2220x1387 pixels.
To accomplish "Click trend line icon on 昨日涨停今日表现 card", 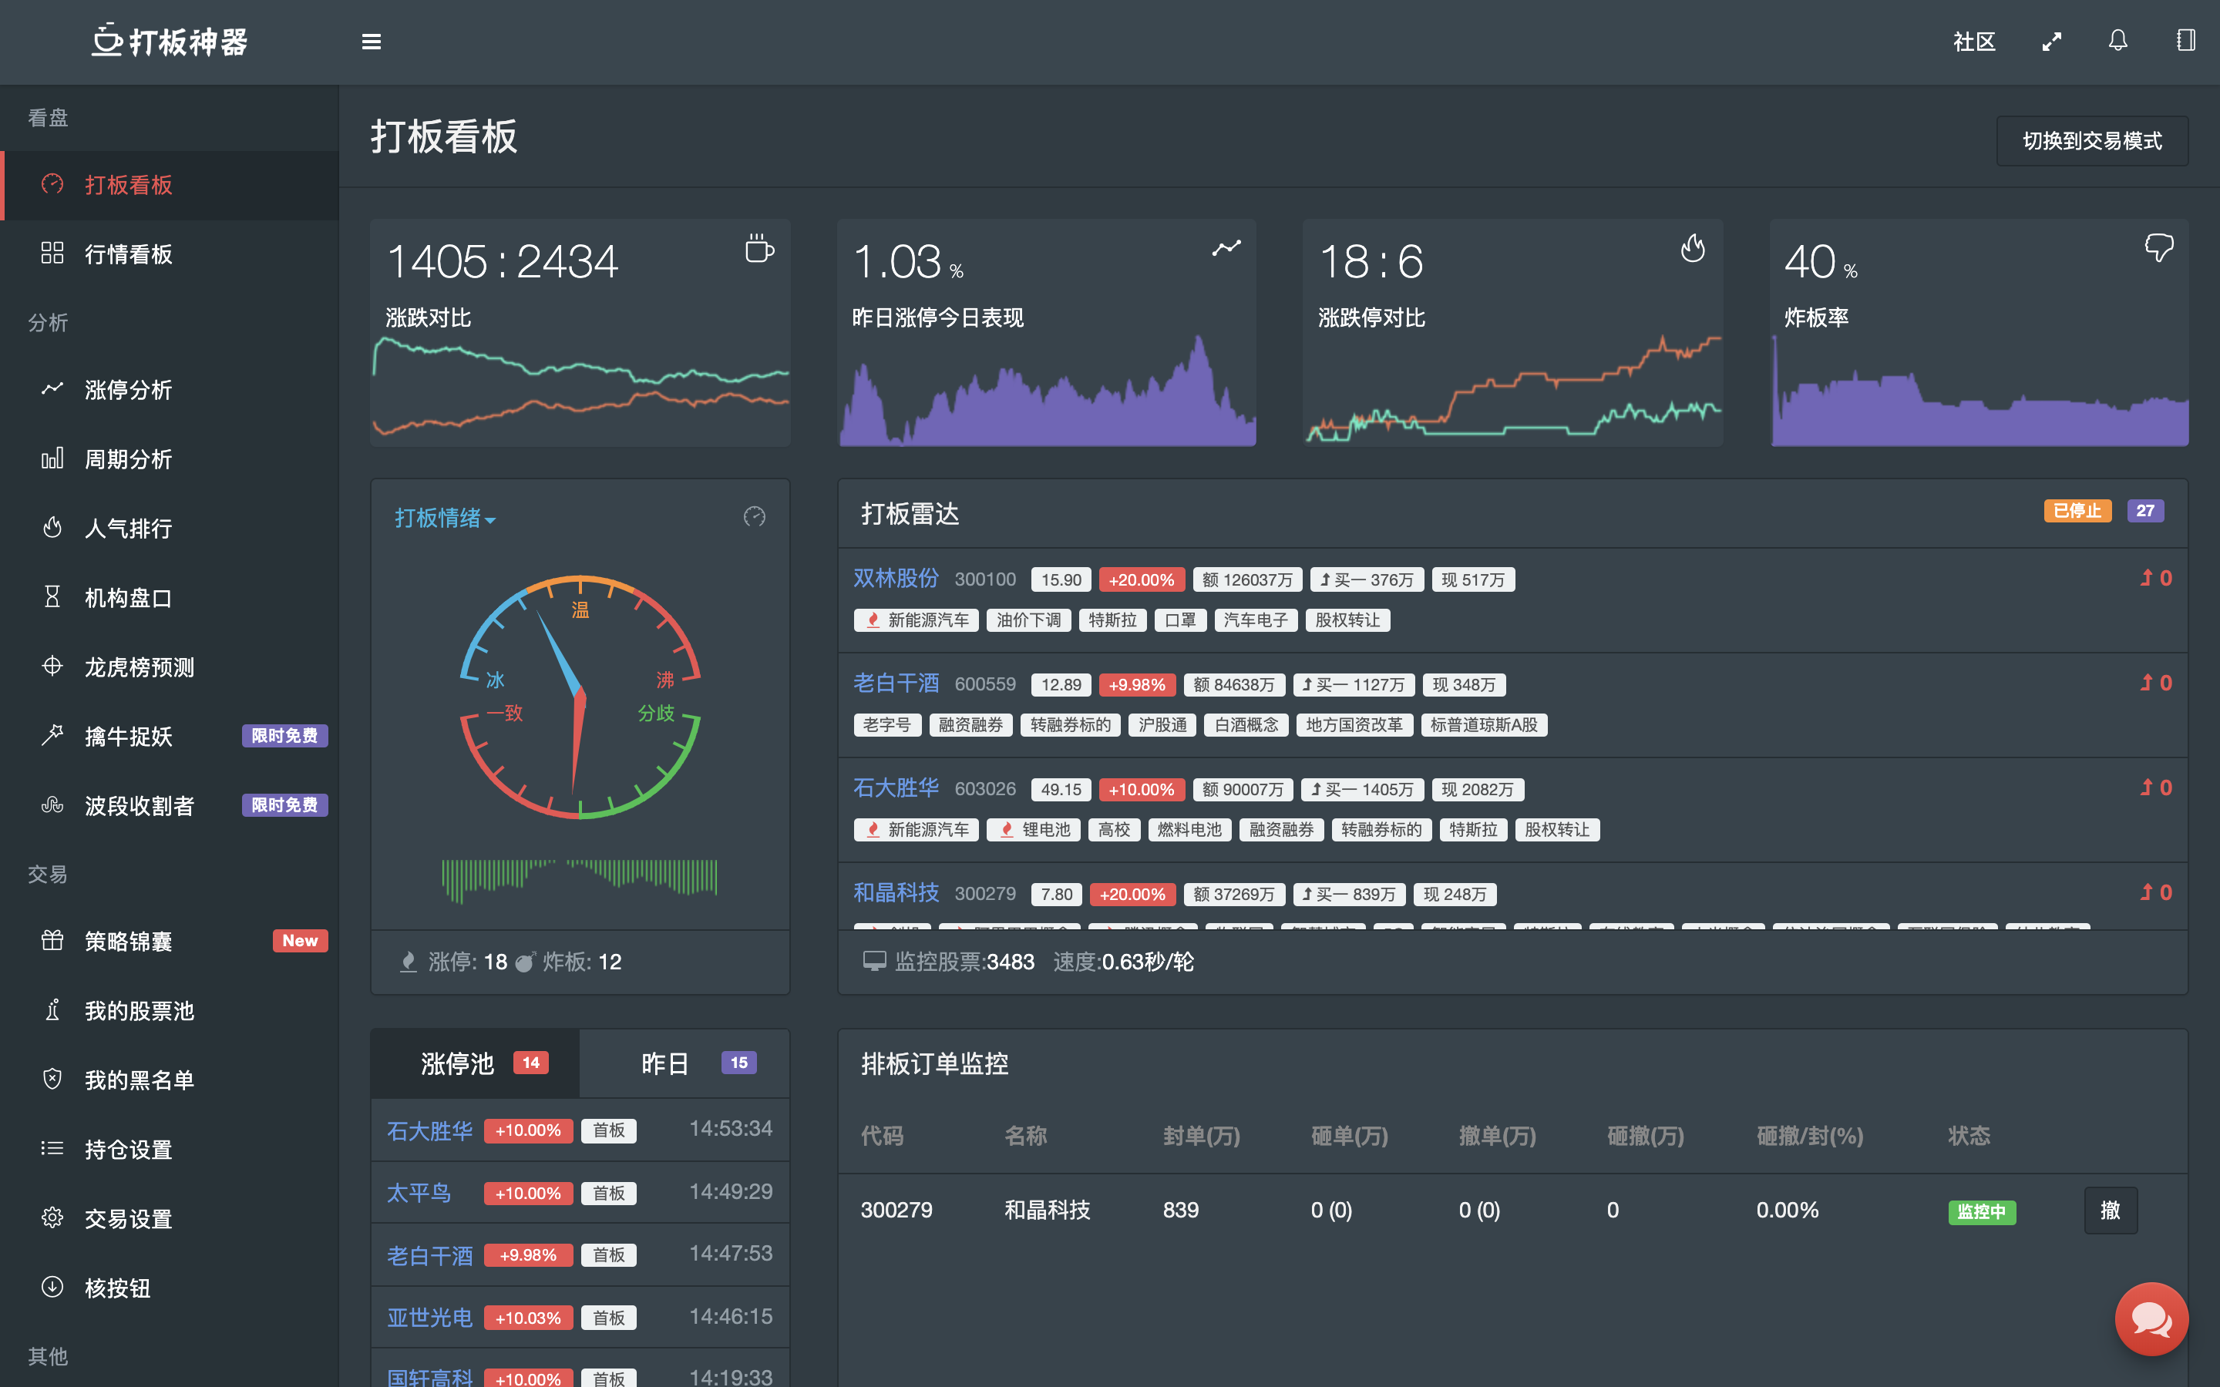I will [1226, 249].
